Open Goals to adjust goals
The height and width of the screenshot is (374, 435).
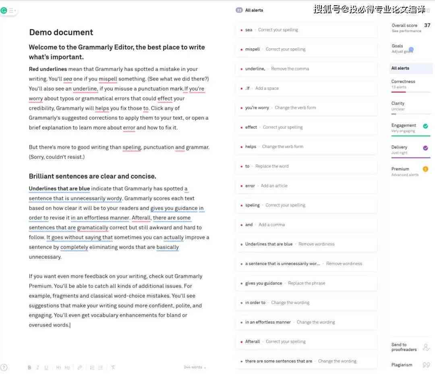[x=402, y=49]
